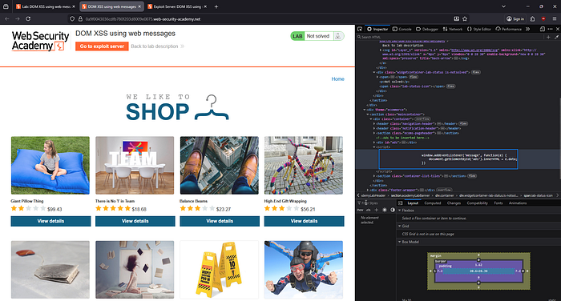Image resolution: width=561 pixels, height=301 pixels.
Task: Bookmark this page star icon
Action: (x=465, y=19)
